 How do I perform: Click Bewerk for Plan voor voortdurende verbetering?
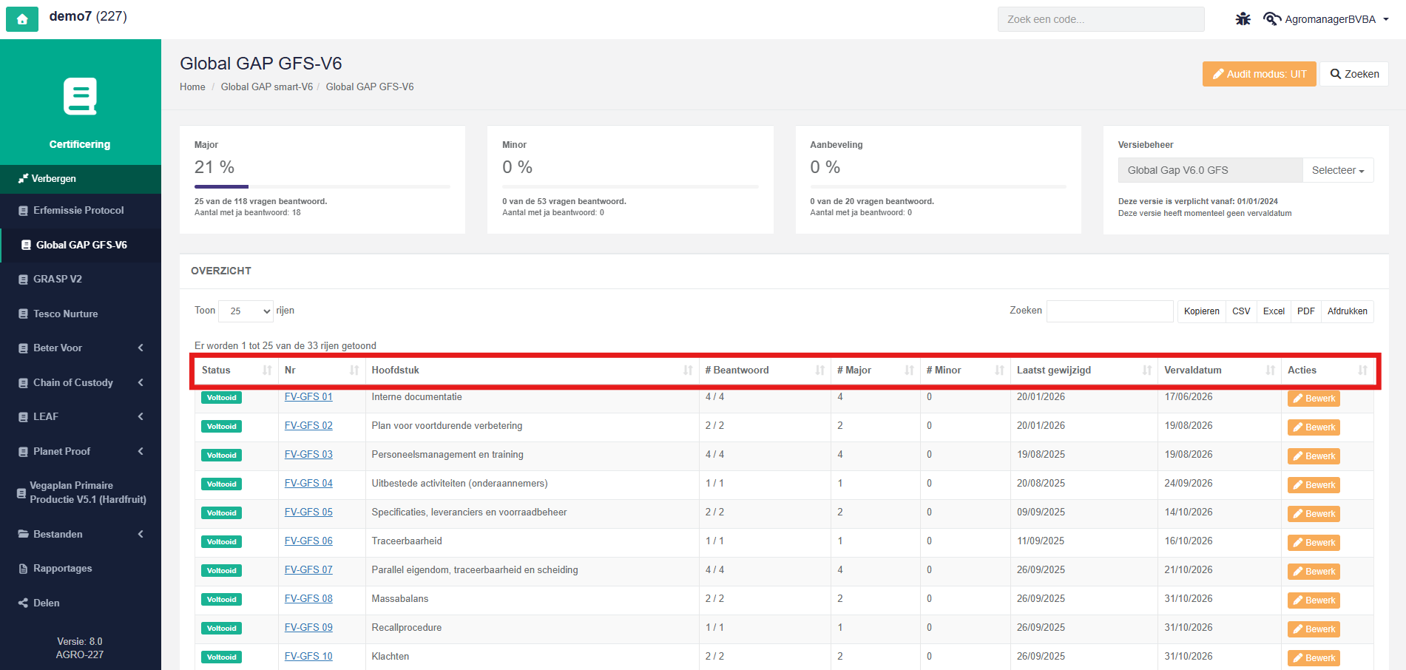click(1314, 427)
